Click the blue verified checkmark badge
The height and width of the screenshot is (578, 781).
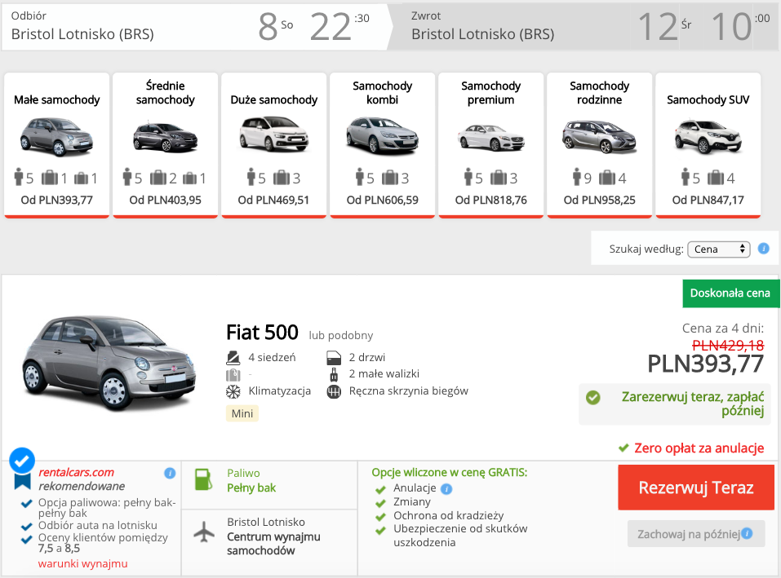coord(22,461)
